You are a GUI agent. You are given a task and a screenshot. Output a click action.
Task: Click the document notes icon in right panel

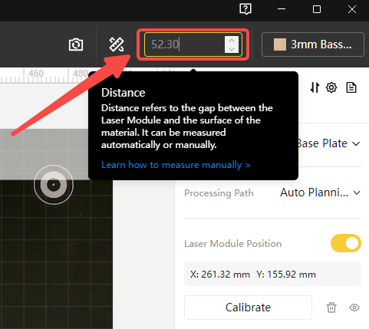[351, 87]
